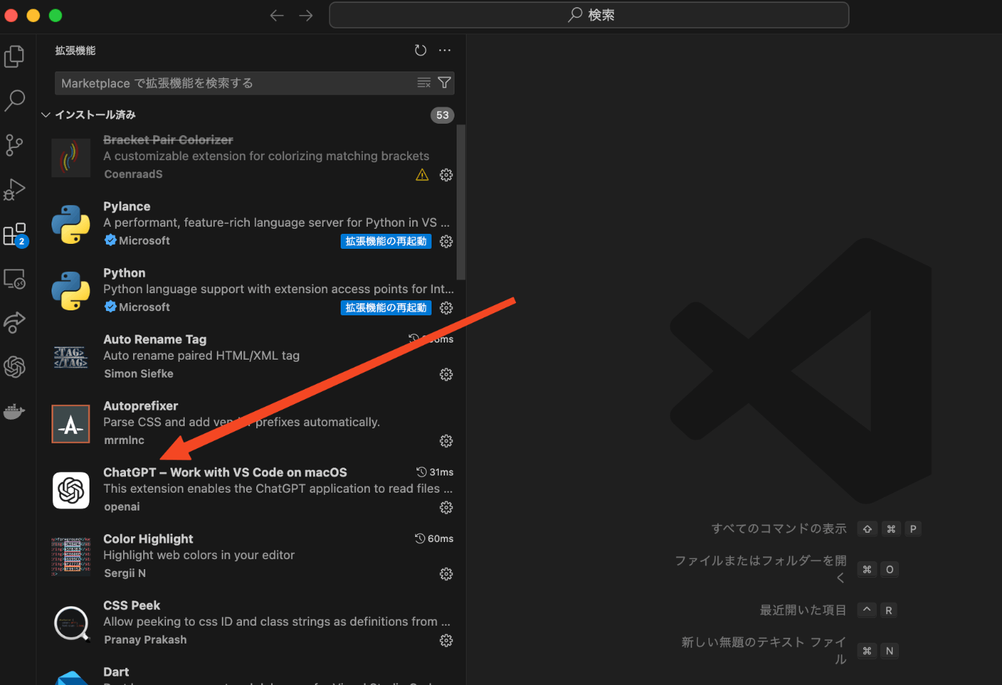
Task: Refresh the extensions list
Action: [421, 50]
